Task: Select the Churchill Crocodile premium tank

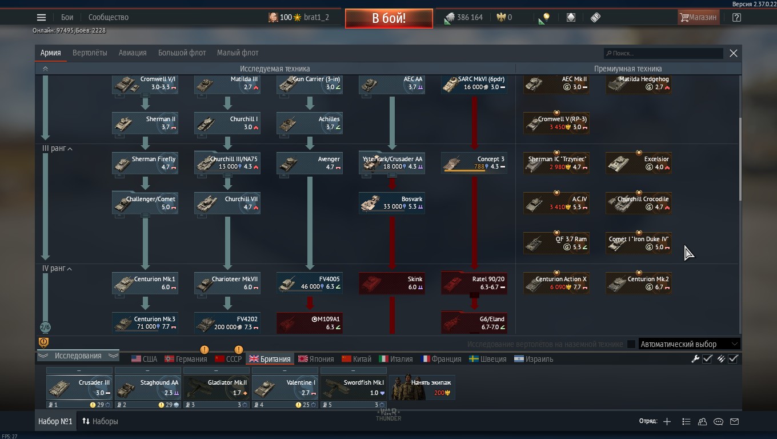Action: click(638, 203)
